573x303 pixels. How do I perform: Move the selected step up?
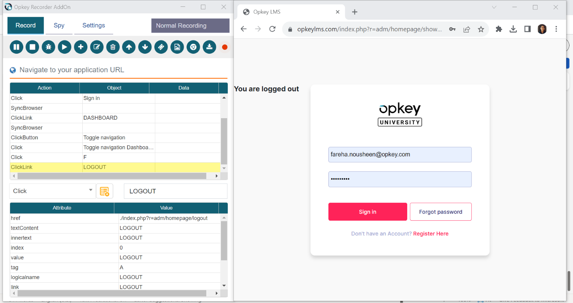[x=129, y=47]
